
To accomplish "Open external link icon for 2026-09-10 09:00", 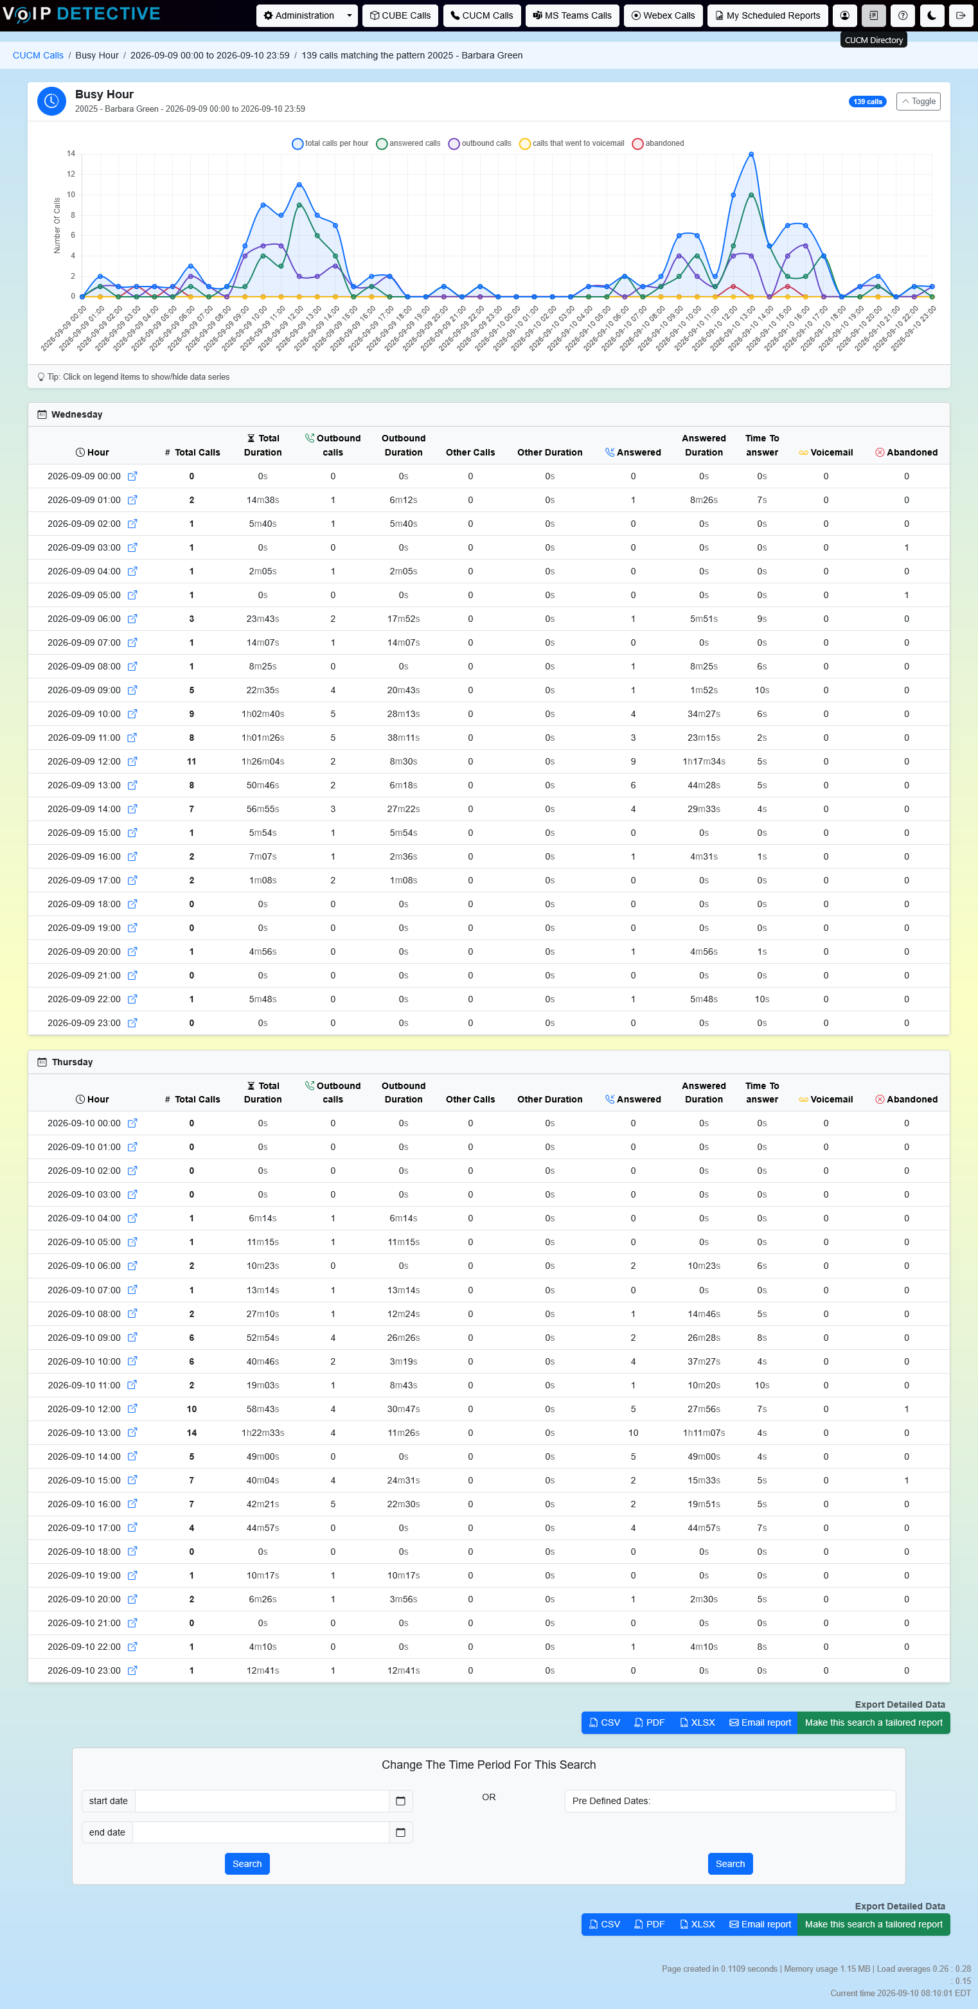I will pyautogui.click(x=132, y=1338).
